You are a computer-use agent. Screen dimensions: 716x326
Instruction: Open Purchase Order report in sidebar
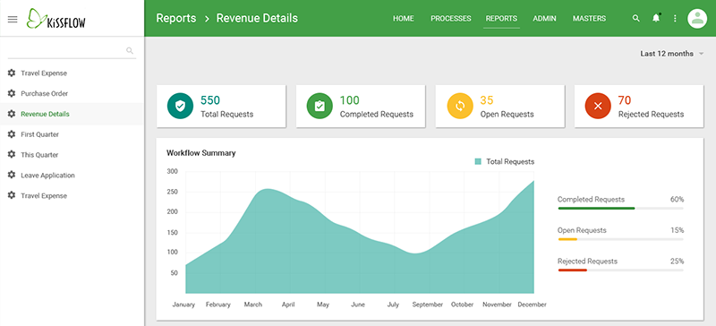coord(44,93)
